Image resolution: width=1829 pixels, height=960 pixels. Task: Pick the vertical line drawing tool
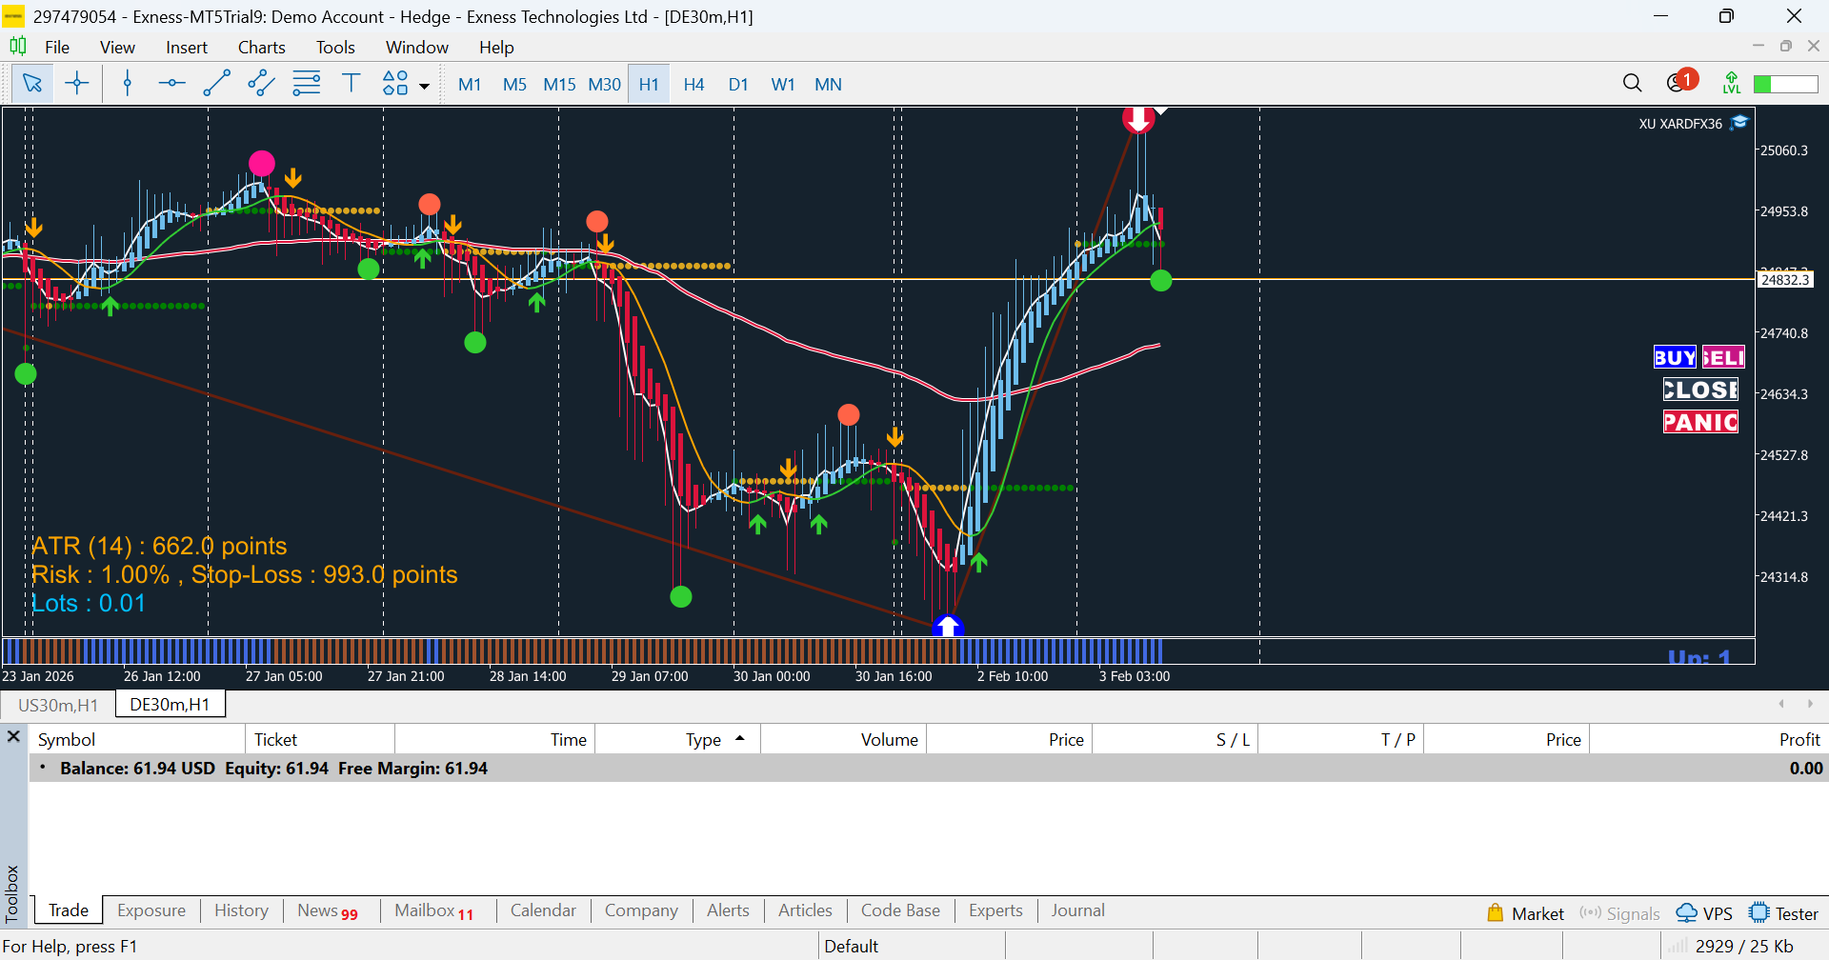(x=127, y=84)
